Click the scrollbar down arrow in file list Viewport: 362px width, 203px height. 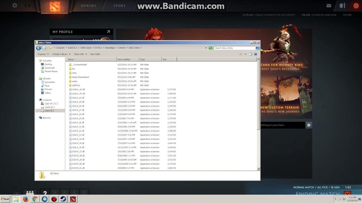258,169
